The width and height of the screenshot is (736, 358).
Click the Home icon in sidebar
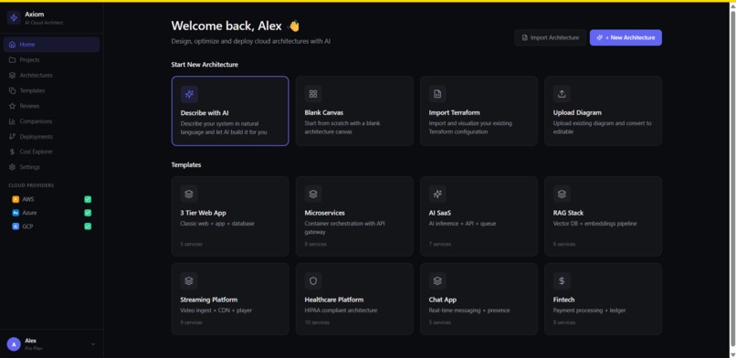point(12,45)
